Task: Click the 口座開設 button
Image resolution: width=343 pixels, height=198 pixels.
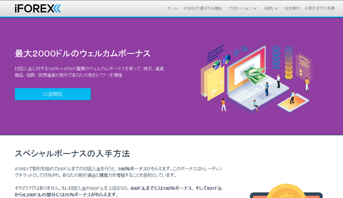Action: click(x=53, y=94)
